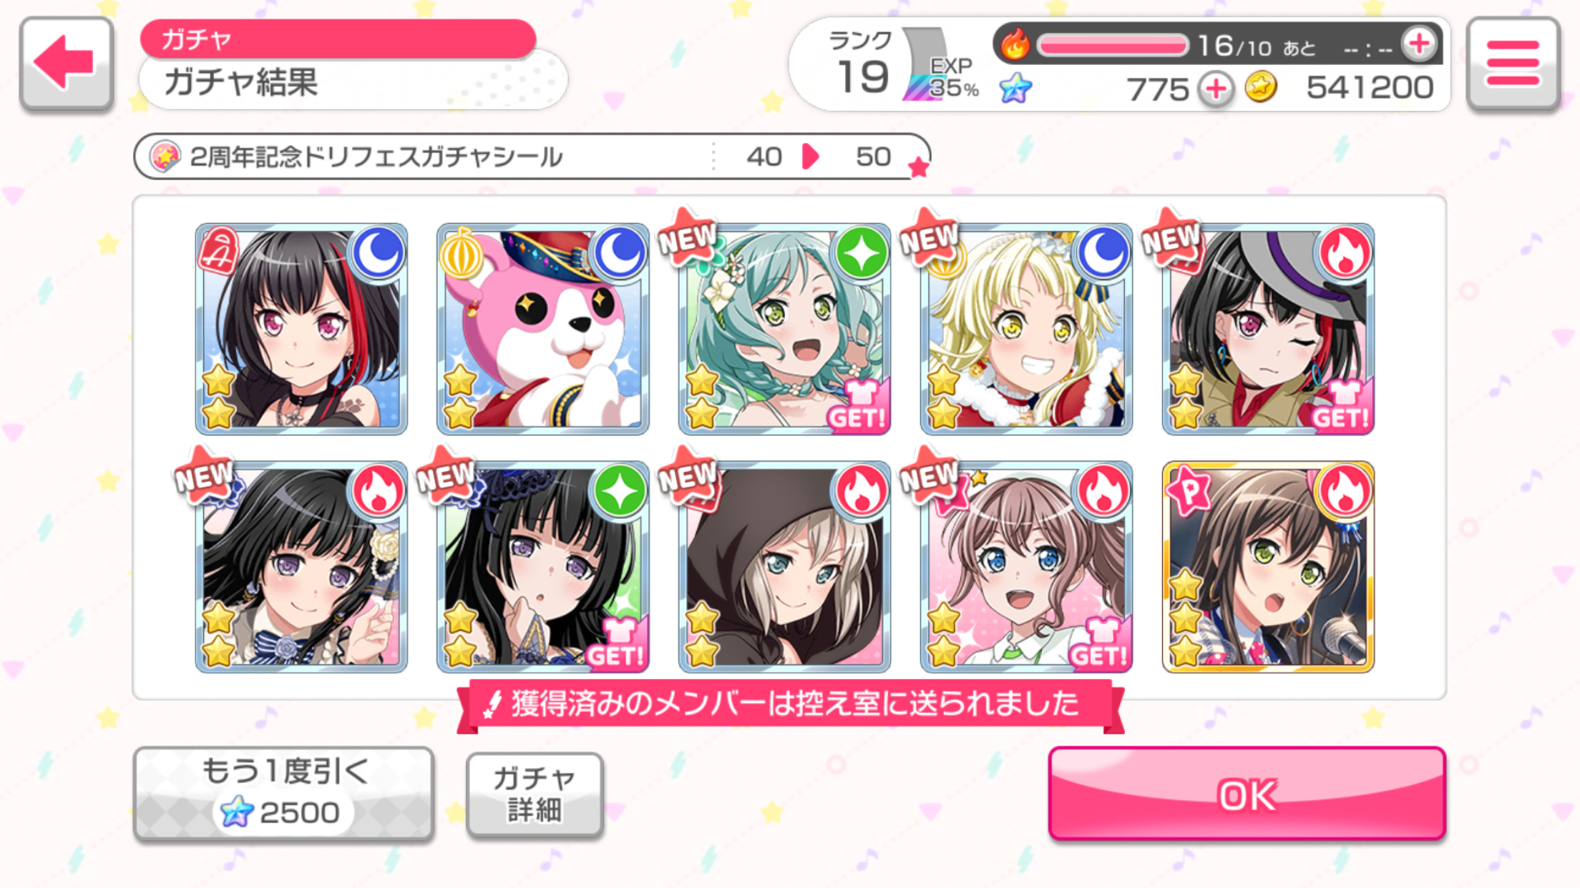
Task: Tap the flame boost icon
Action: click(x=1015, y=44)
